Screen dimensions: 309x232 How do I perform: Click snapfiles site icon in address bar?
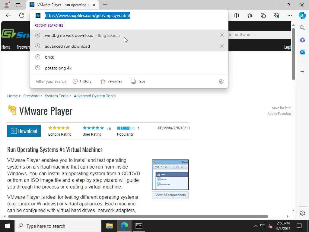pyautogui.click(x=38, y=15)
